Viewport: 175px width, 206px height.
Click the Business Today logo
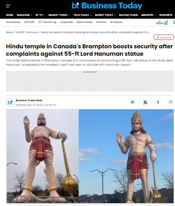coord(107,6)
